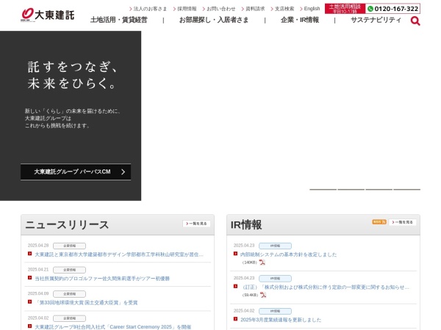Image resolution: width=441 pixels, height=330 pixels.
Task: Open 採用情報 link in top bar
Action: [184, 9]
